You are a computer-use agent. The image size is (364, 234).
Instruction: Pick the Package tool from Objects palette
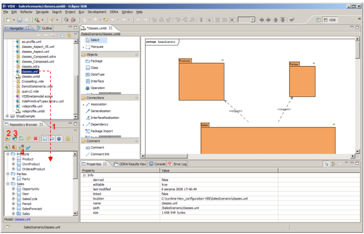[94, 61]
